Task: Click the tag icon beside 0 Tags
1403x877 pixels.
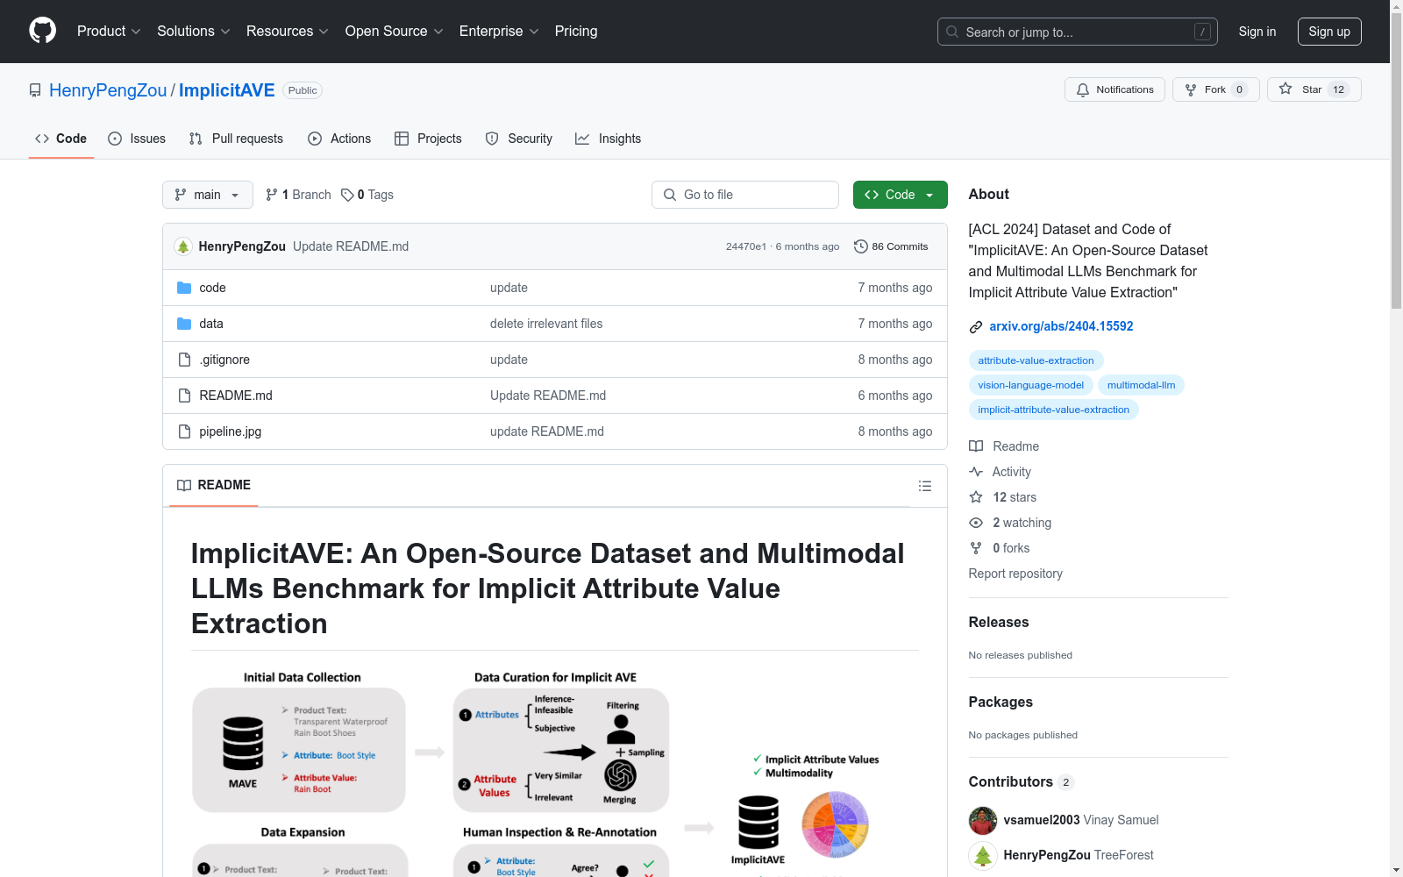Action: click(347, 195)
